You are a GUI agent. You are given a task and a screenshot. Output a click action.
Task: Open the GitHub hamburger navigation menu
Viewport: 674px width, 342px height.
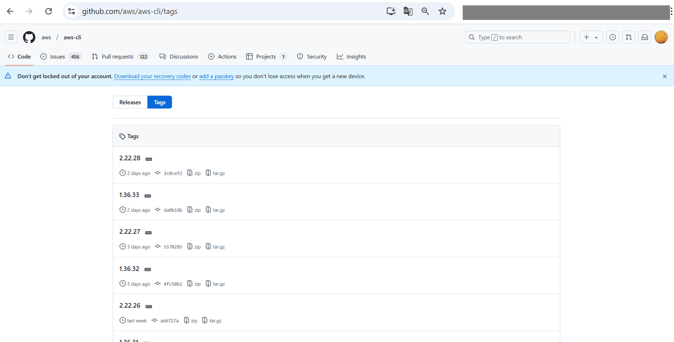(11, 37)
